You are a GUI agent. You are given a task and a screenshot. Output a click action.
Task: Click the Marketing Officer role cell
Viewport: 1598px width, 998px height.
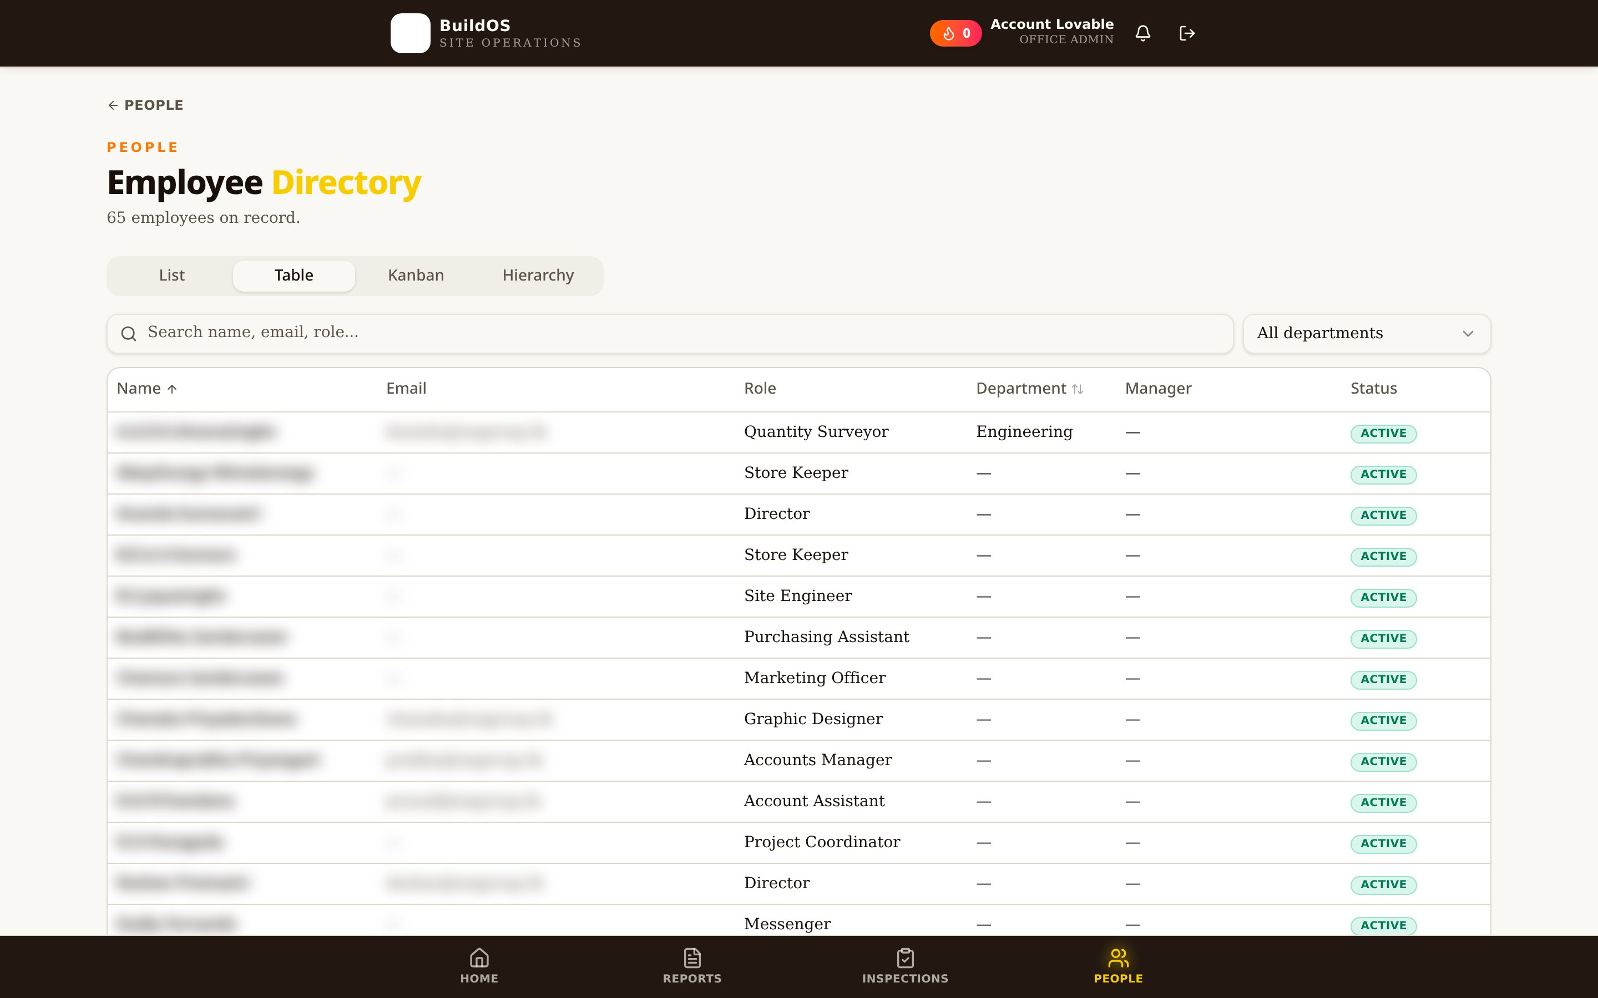[815, 678]
